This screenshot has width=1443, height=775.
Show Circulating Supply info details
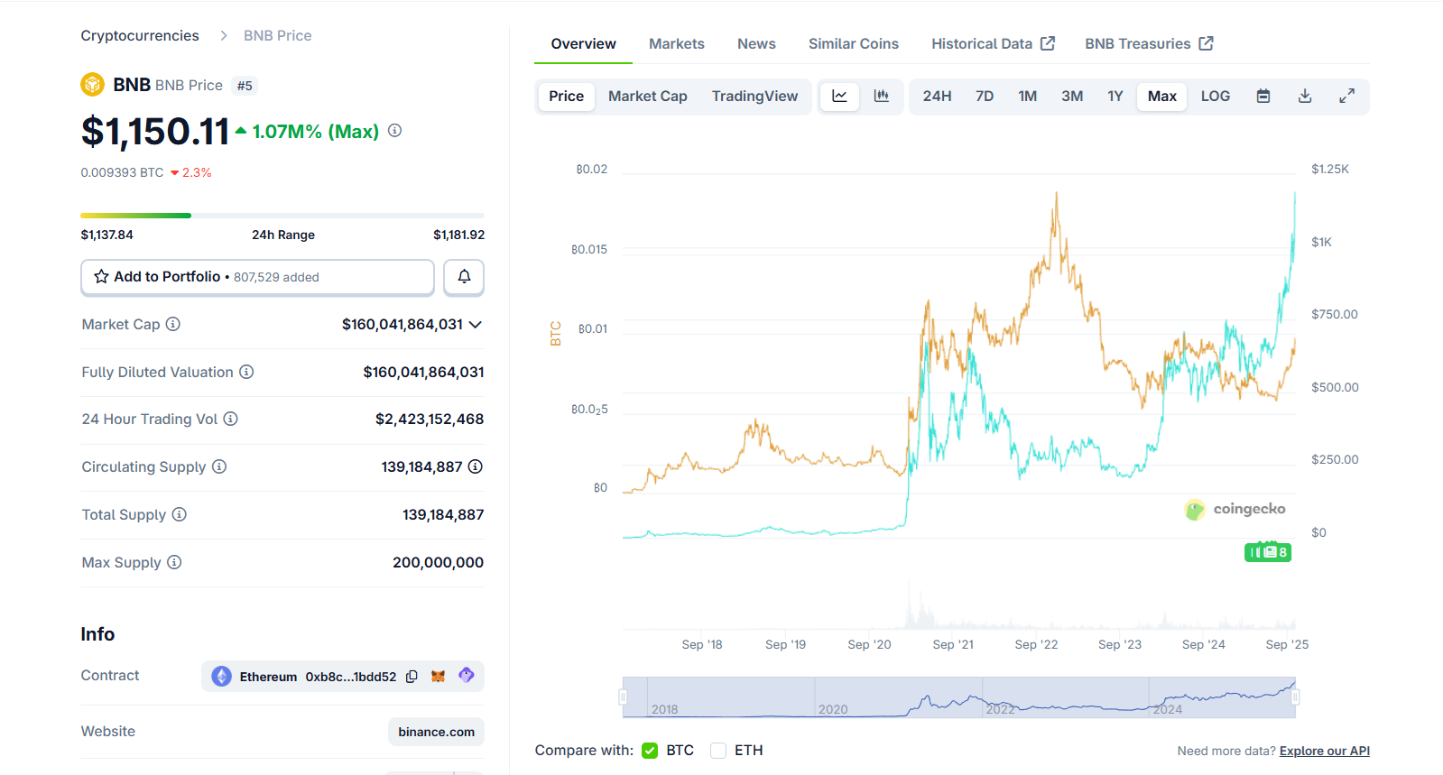(219, 466)
